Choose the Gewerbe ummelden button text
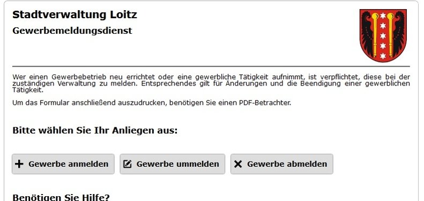424x201 pixels. [177, 164]
